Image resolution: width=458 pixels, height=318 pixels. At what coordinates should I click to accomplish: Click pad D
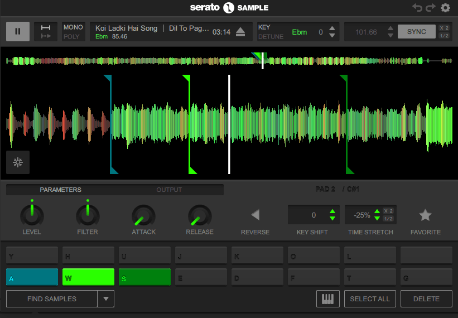(x=258, y=277)
